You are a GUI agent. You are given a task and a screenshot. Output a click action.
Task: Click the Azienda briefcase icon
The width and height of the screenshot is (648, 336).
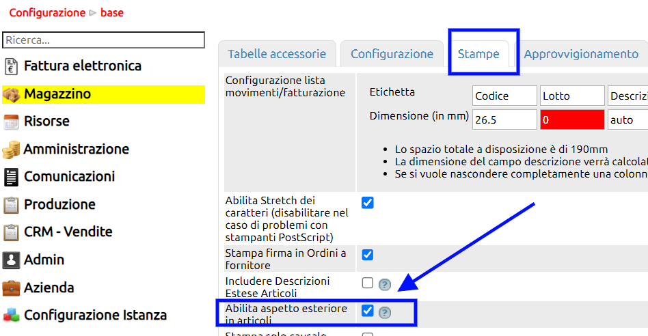click(11, 288)
